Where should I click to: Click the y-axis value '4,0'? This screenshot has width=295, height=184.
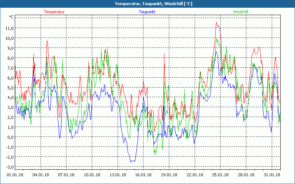point(11,98)
